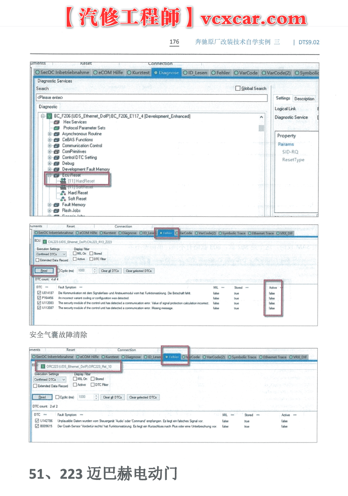The height and width of the screenshot is (496, 348).
Task: Expand the Fault Memory tree node
Action: (x=49, y=205)
